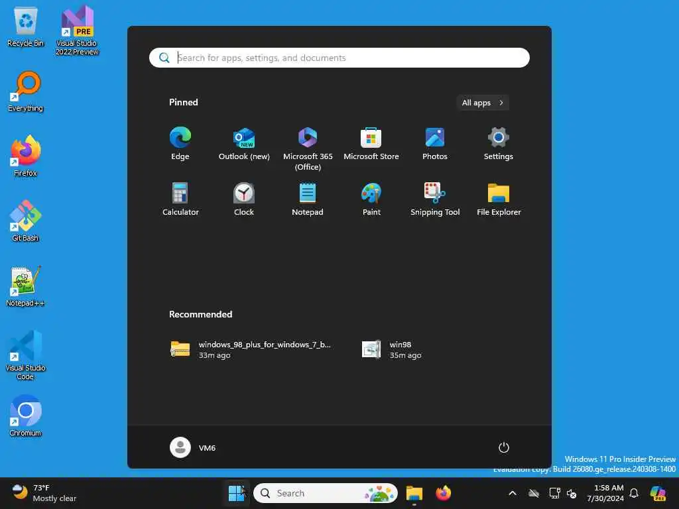Open the Copilot PRE icon in taskbar
679x509 pixels.
point(658,493)
